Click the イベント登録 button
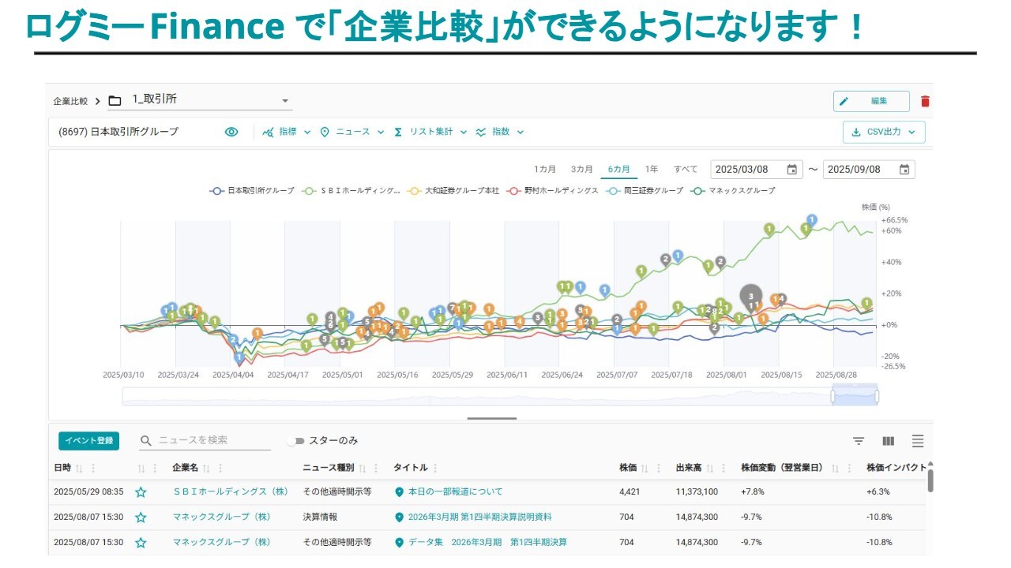The height and width of the screenshot is (568, 1011). pos(88,440)
